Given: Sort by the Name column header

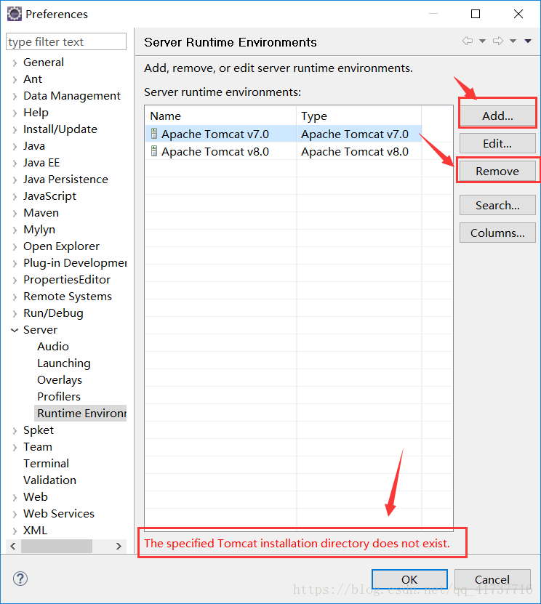Looking at the screenshot, I should (221, 116).
